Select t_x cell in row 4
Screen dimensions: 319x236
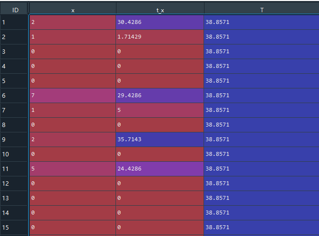click(159, 66)
